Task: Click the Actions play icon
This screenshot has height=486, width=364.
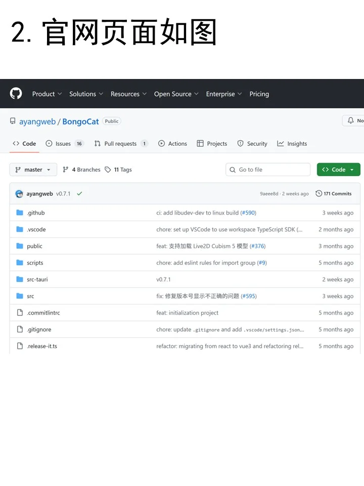Action: 162,143
